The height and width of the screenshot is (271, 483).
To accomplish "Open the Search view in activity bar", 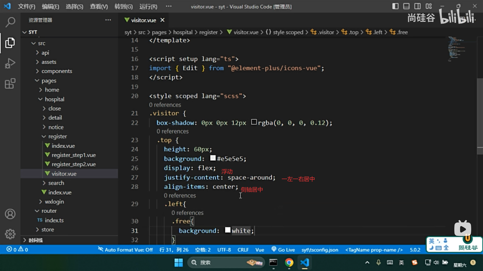I will [x=10, y=22].
